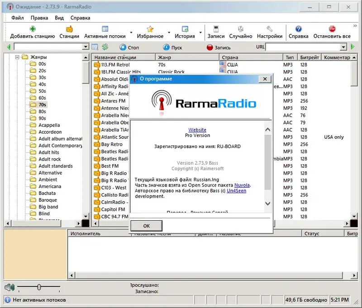Expand the История dropdown arrow
The width and height of the screenshot is (362, 308).
tap(200, 33)
